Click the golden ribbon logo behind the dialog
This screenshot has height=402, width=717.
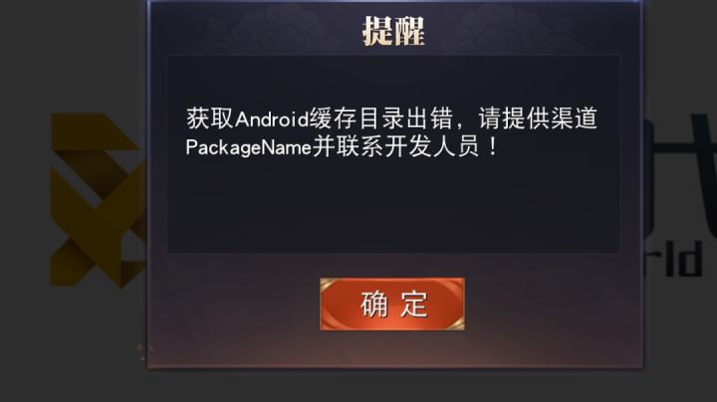[x=98, y=200]
